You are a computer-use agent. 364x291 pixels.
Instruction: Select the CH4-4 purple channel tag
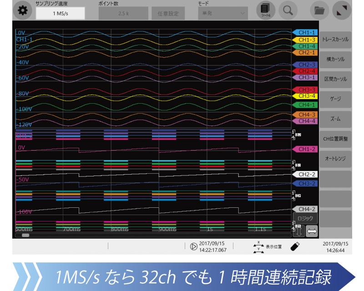(305, 121)
